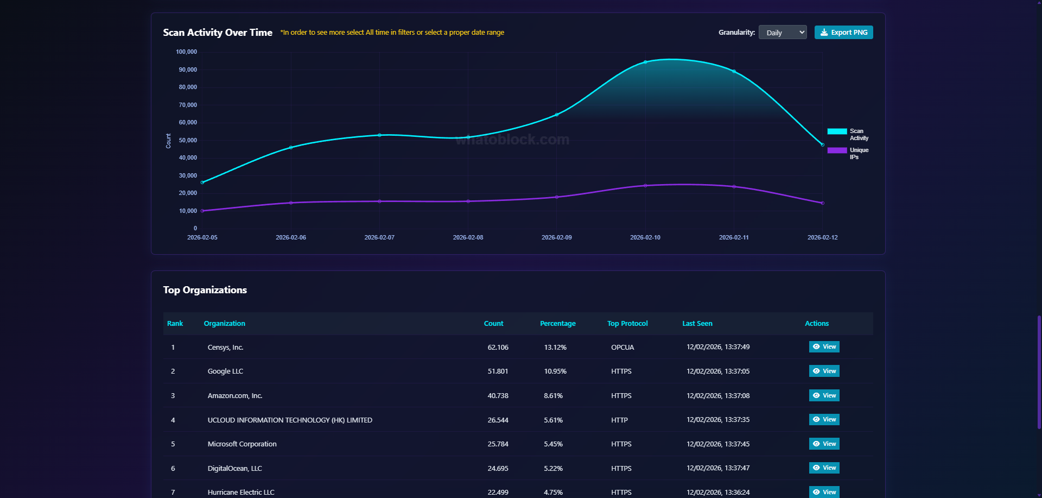1042x498 pixels.
Task: Click the Unique IPs legend label
Action: 859,154
